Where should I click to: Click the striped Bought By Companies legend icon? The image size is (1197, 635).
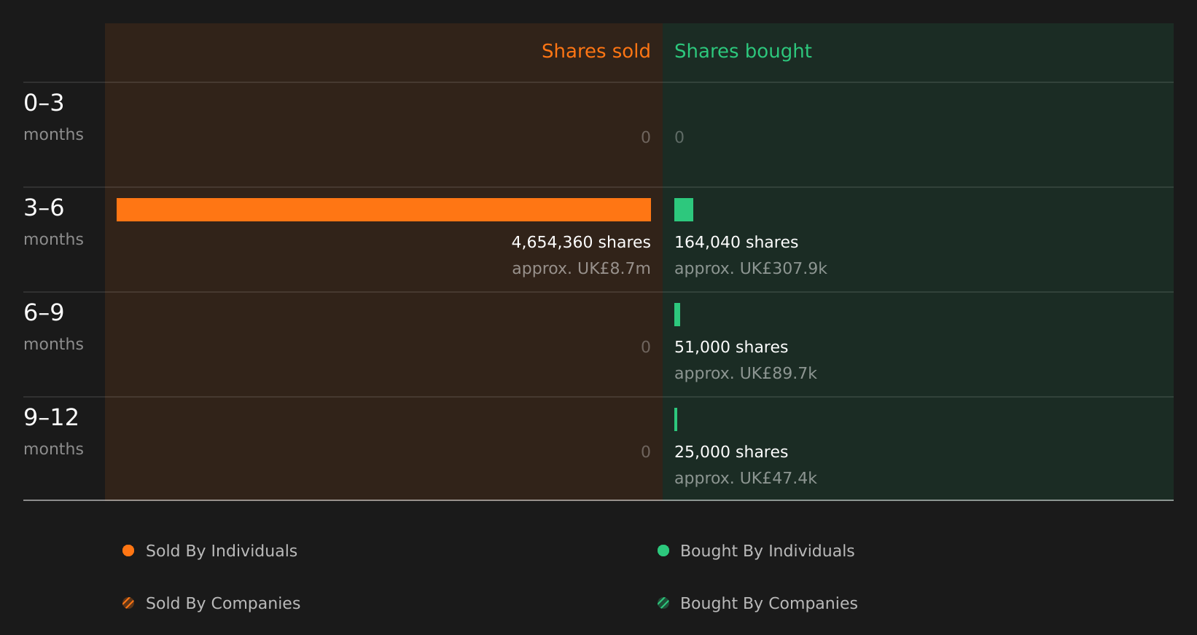coord(663,603)
